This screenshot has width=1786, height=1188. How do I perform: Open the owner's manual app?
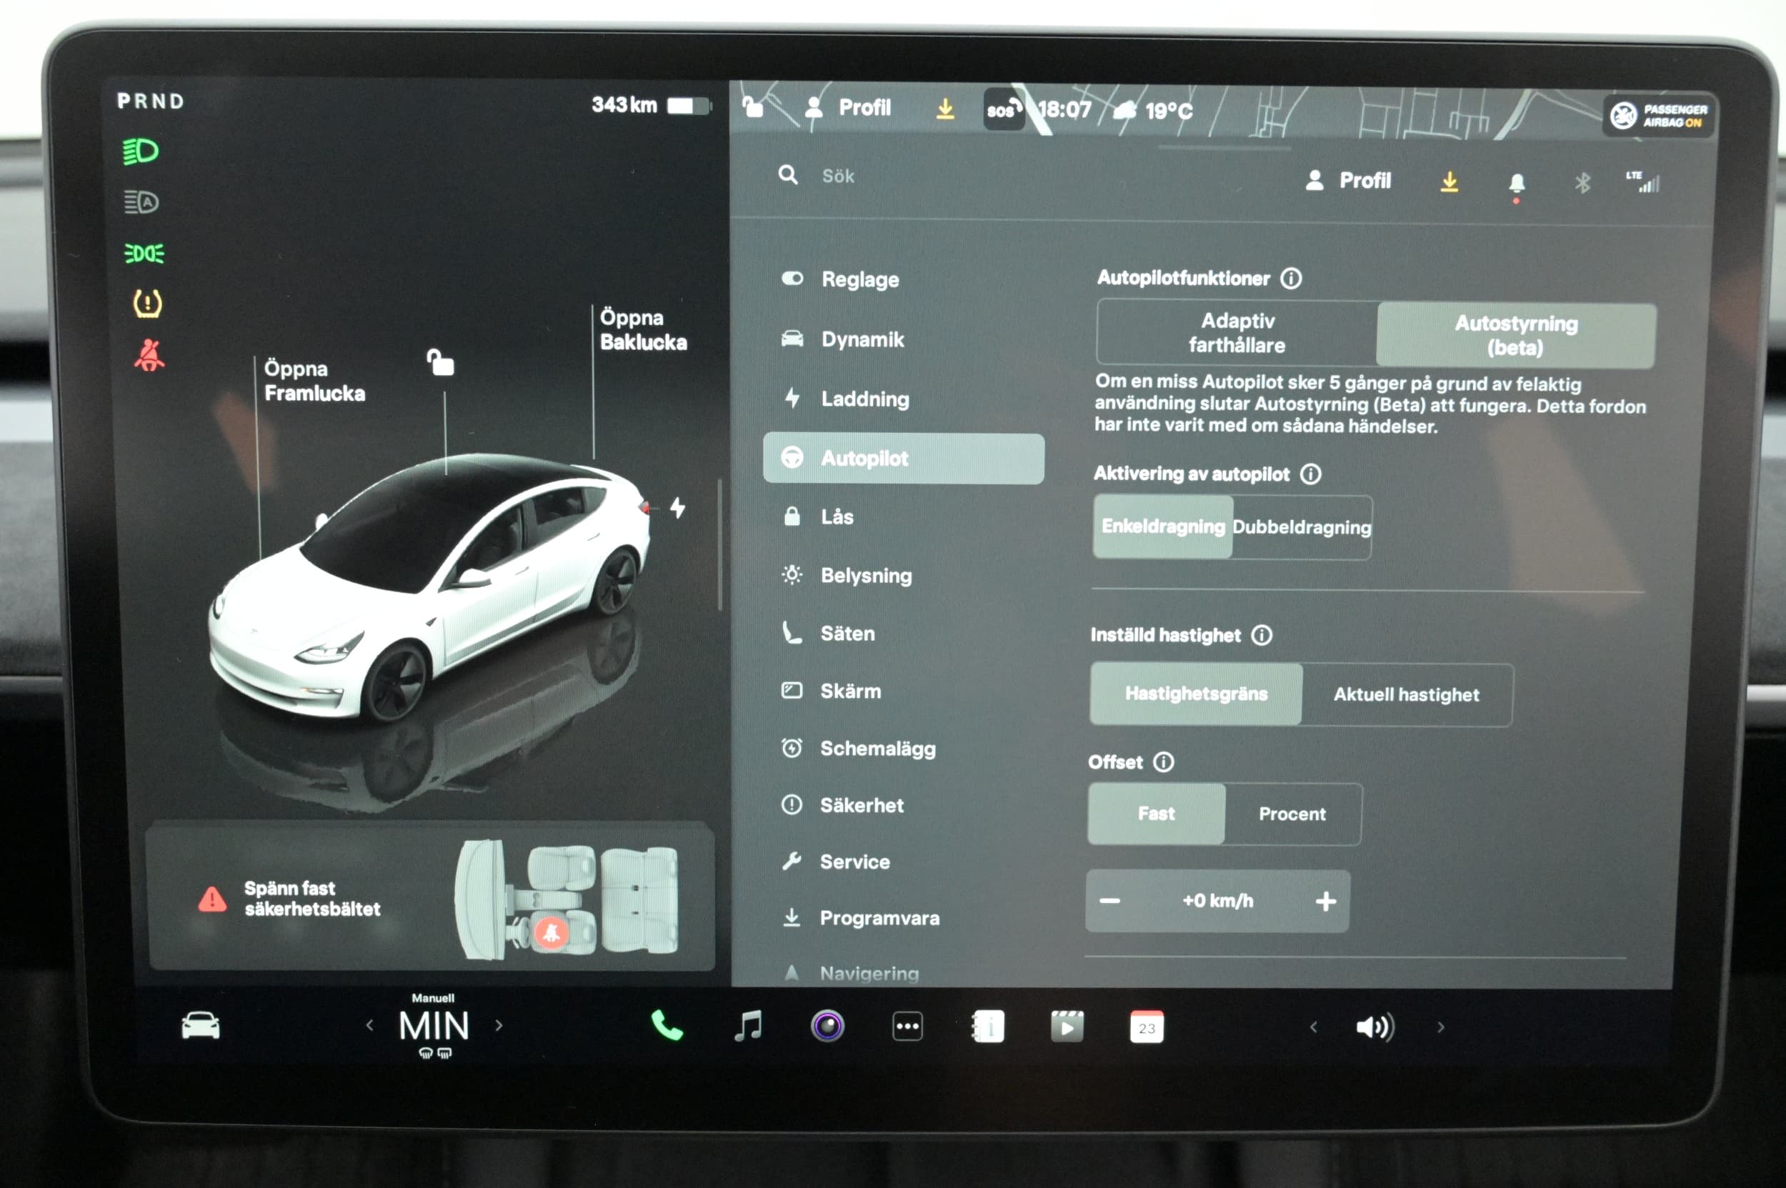[x=988, y=1027]
